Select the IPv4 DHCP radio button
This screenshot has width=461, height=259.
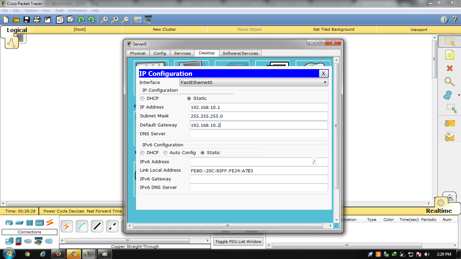[x=142, y=98]
